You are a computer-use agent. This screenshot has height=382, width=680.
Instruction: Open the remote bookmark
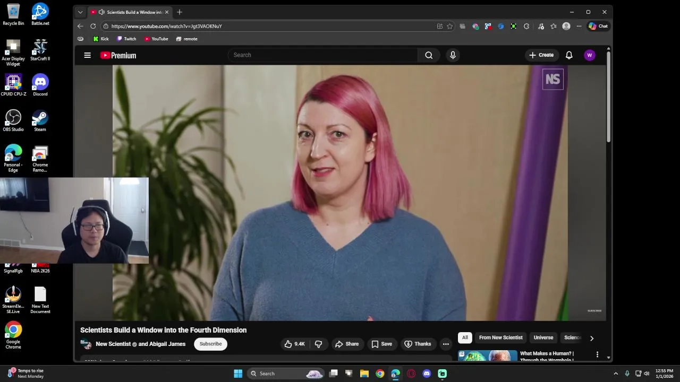tap(186, 39)
